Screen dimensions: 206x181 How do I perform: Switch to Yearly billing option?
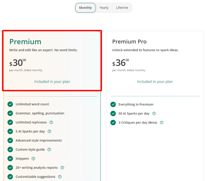click(x=104, y=8)
